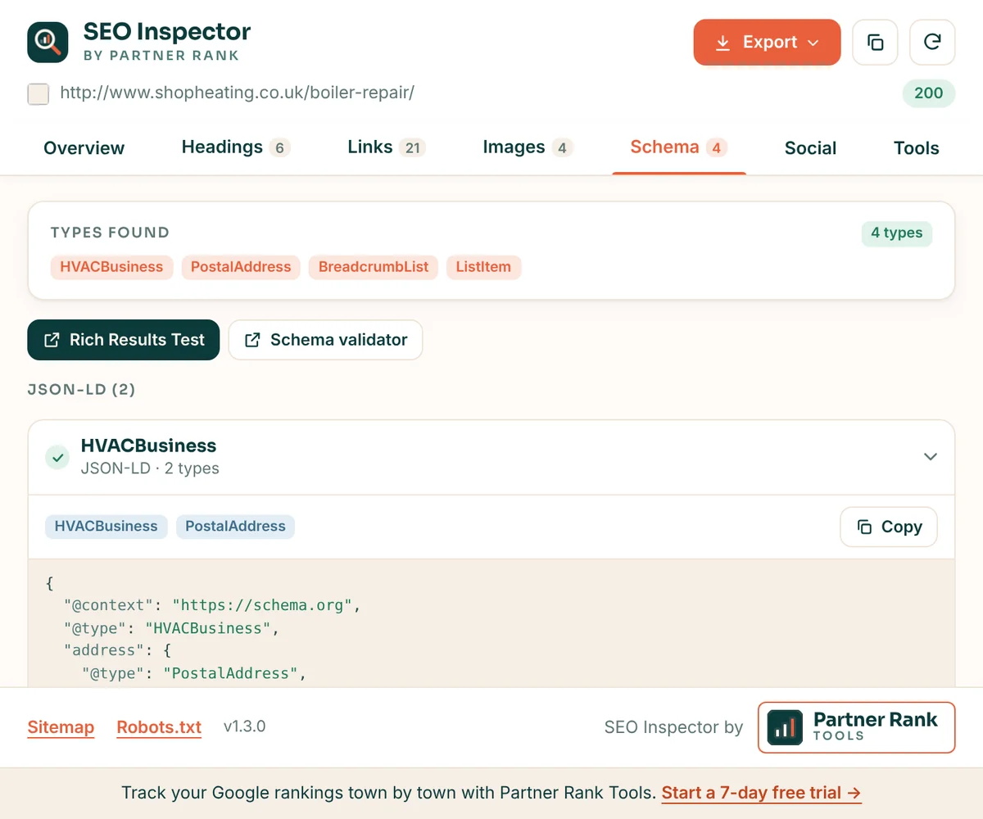The image size is (983, 819).
Task: Start a 7-day free trial link
Action: [x=761, y=793]
